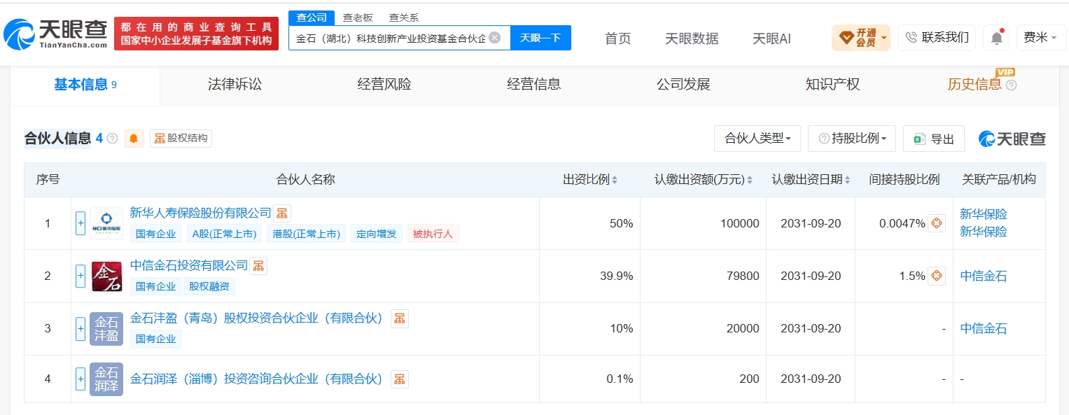This screenshot has height=415, width=1069.
Task: Click equity structure icon beside 新华人寿保险
Action: (281, 213)
